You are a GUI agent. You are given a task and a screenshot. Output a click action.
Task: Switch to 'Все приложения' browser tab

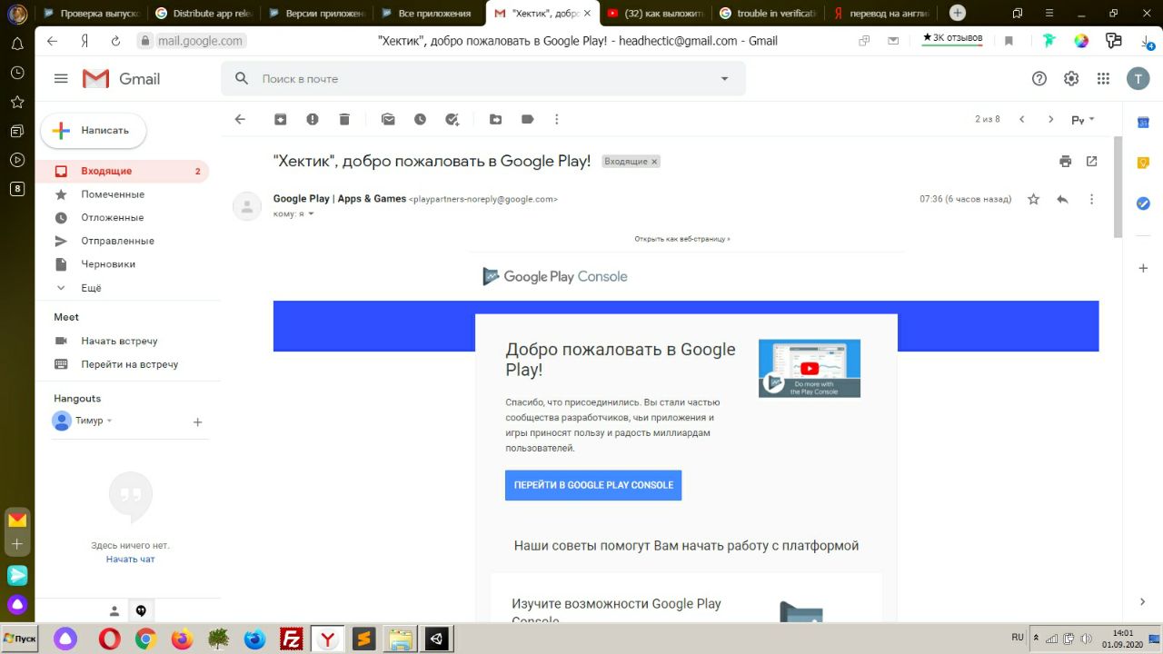(428, 14)
